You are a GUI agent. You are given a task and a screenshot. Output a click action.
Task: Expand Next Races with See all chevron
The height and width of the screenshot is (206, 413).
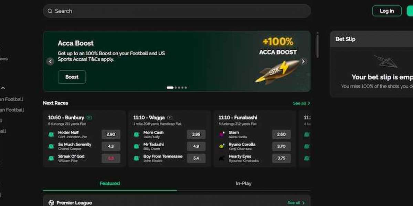tap(309, 103)
